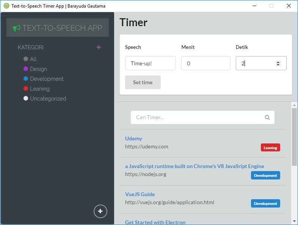
Task: Select the Design category
Action: pyautogui.click(x=38, y=69)
